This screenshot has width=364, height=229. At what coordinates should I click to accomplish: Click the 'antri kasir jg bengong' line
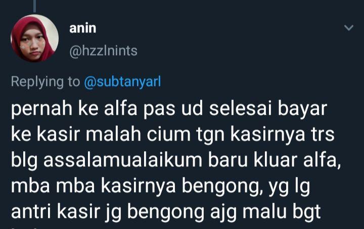click(x=166, y=212)
